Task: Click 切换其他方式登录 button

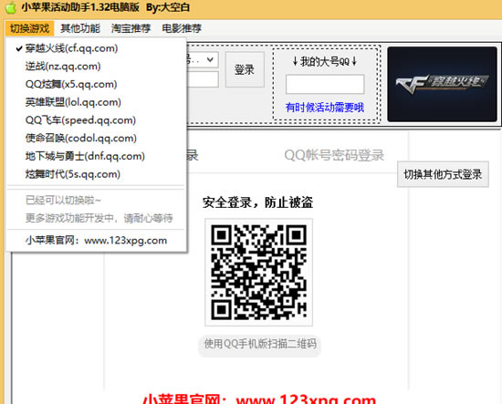Action: 443,174
